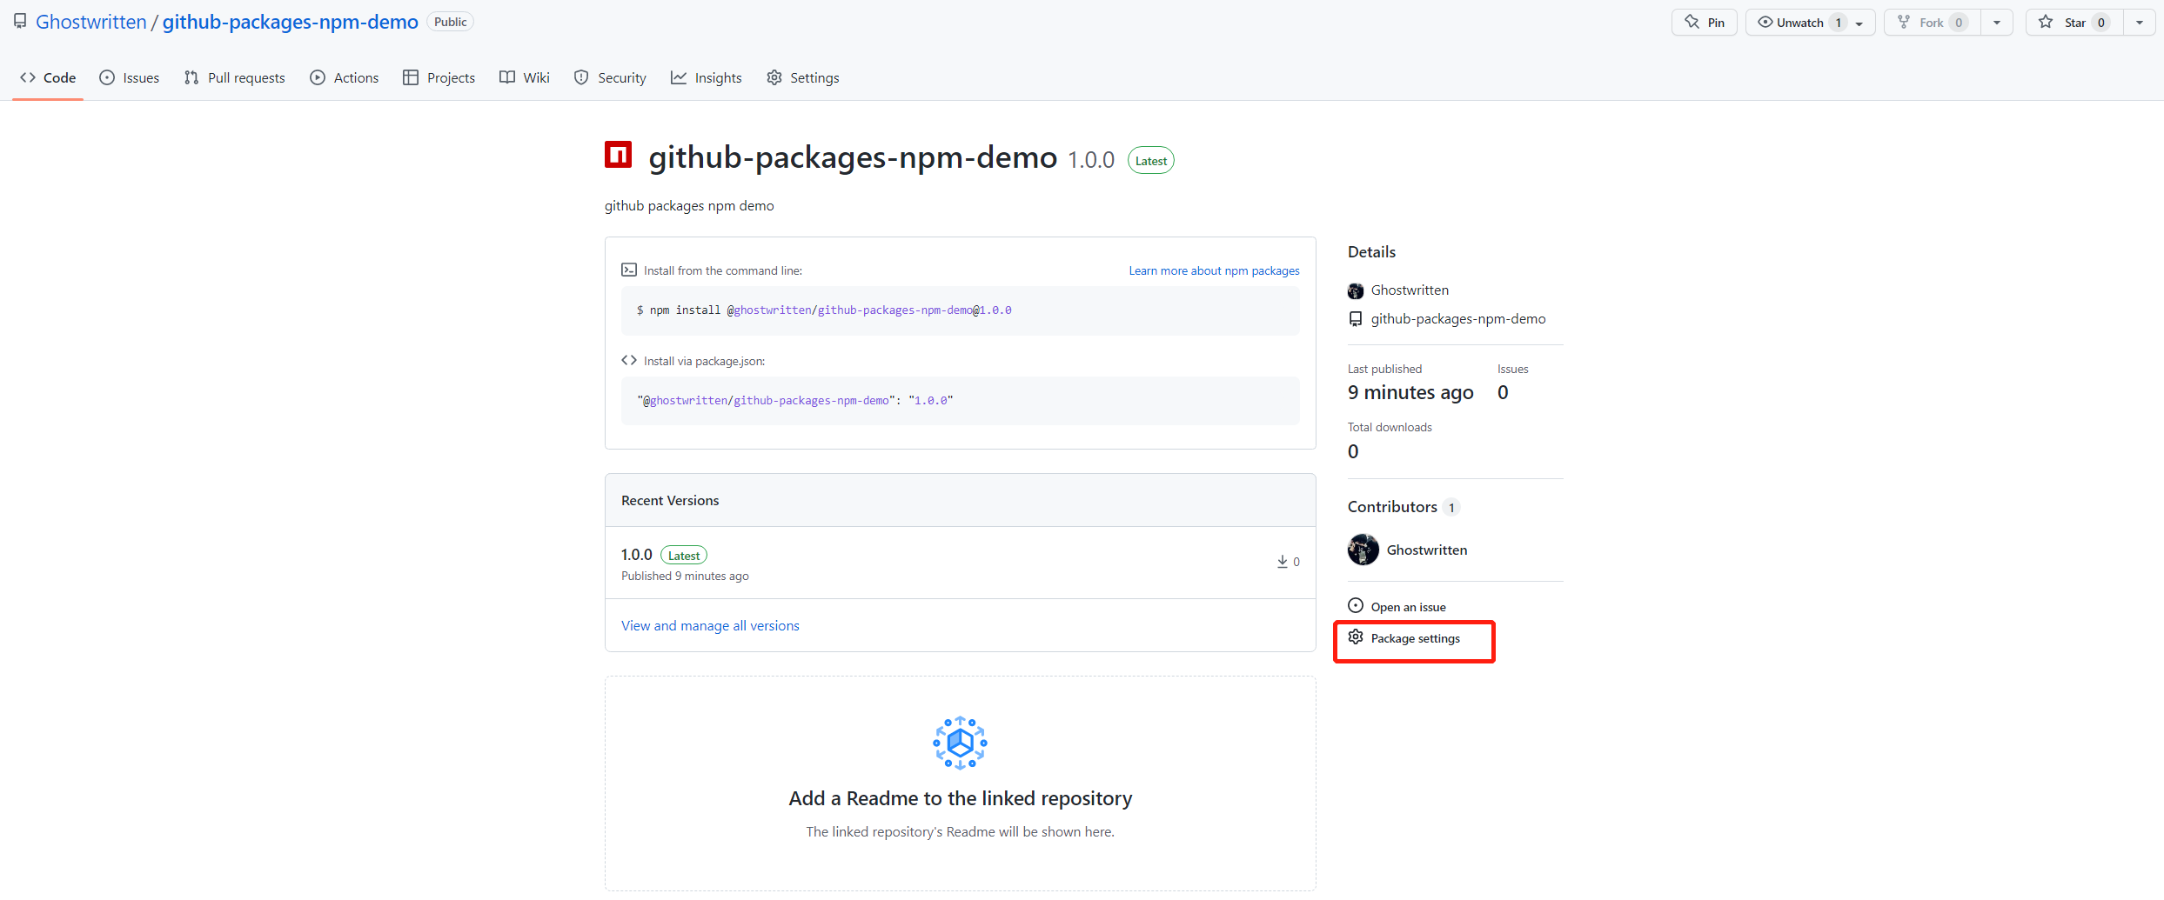Viewport: 2164px width, 900px height.
Task: Star this repository
Action: point(2075,23)
